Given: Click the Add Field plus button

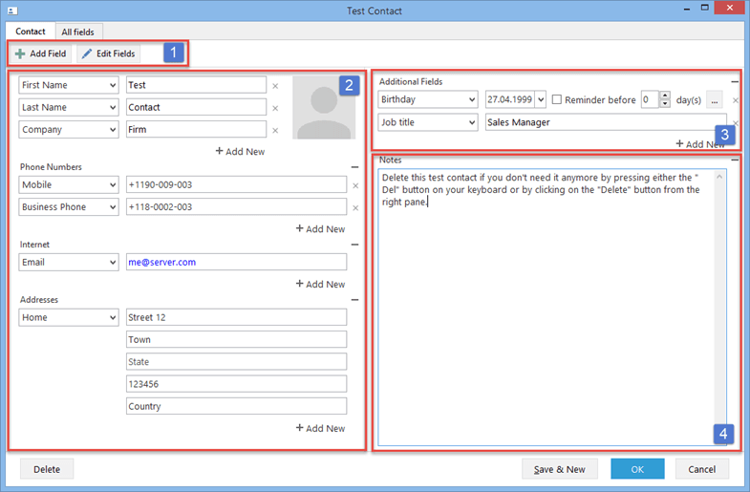Looking at the screenshot, I should [x=41, y=53].
